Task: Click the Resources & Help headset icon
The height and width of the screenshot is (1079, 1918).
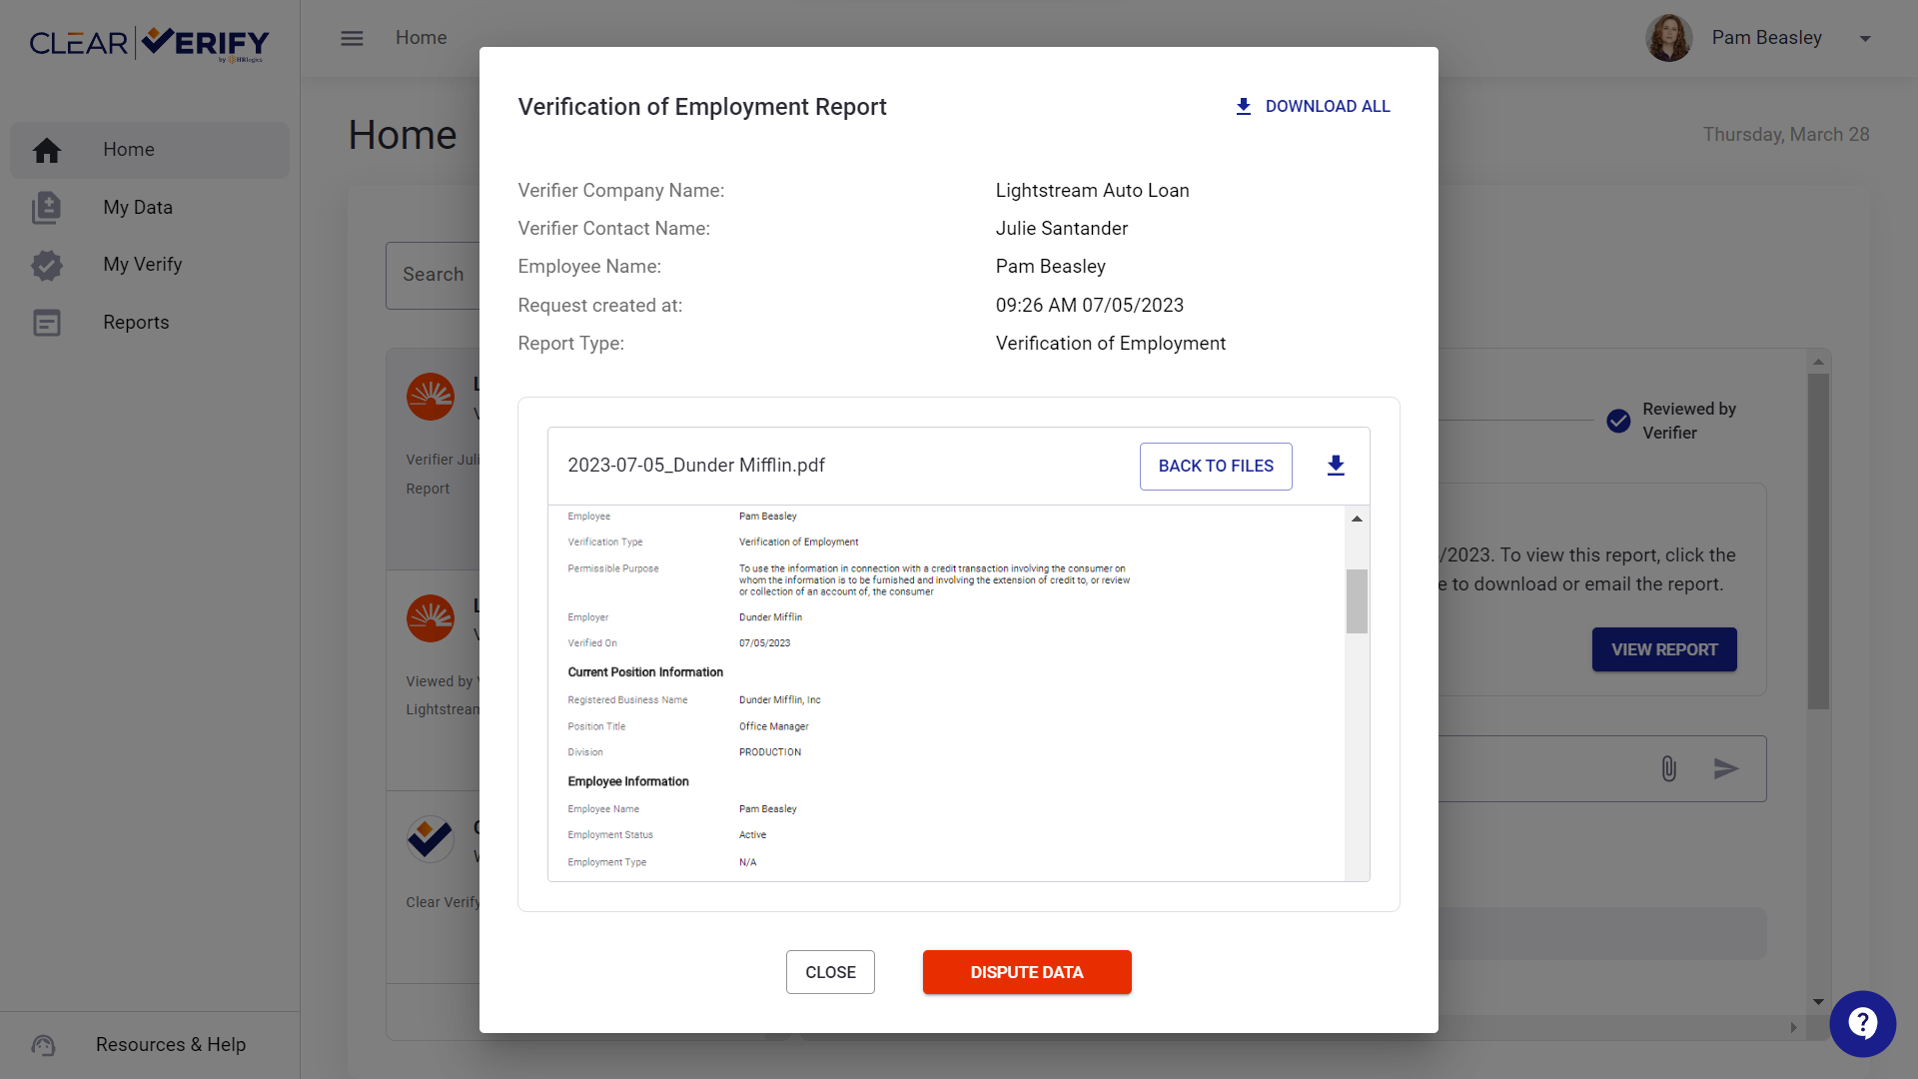Action: 43,1045
